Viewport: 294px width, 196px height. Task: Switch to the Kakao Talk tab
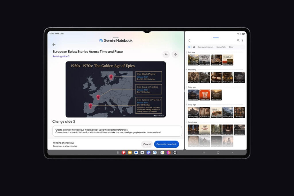point(221,47)
